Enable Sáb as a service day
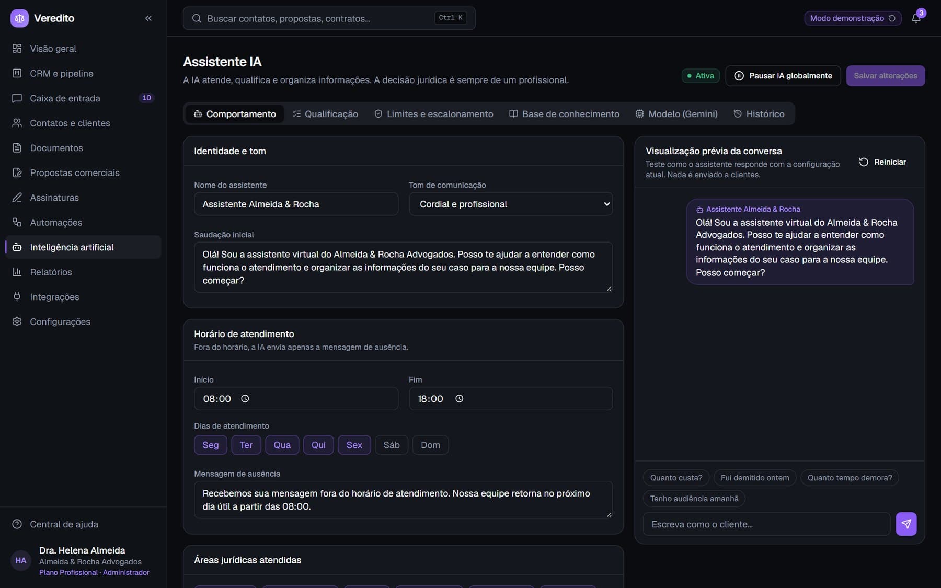The width and height of the screenshot is (941, 588). point(392,445)
